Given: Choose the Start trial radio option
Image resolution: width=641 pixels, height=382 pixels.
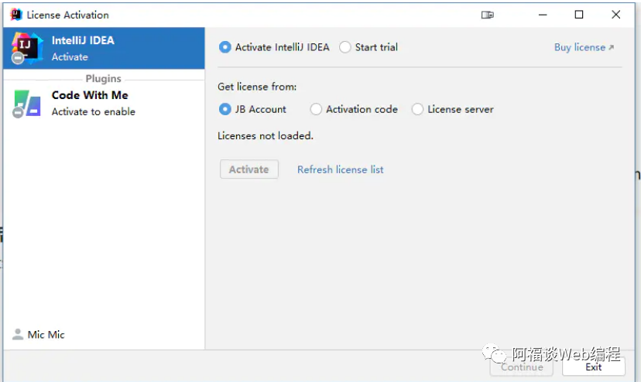Looking at the screenshot, I should coord(368,47).
